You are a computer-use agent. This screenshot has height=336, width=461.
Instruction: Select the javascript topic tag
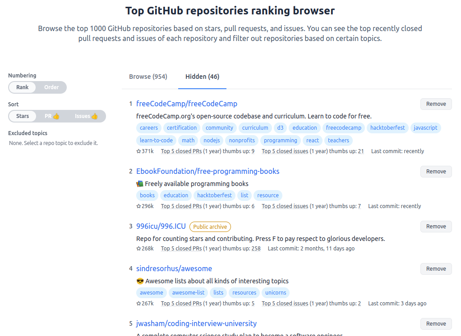point(425,127)
